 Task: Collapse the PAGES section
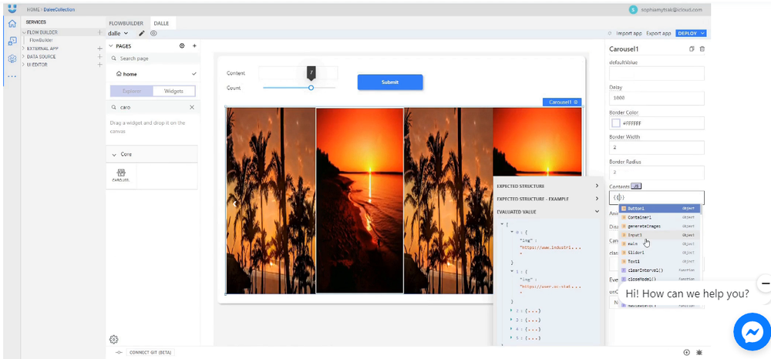pyautogui.click(x=110, y=45)
